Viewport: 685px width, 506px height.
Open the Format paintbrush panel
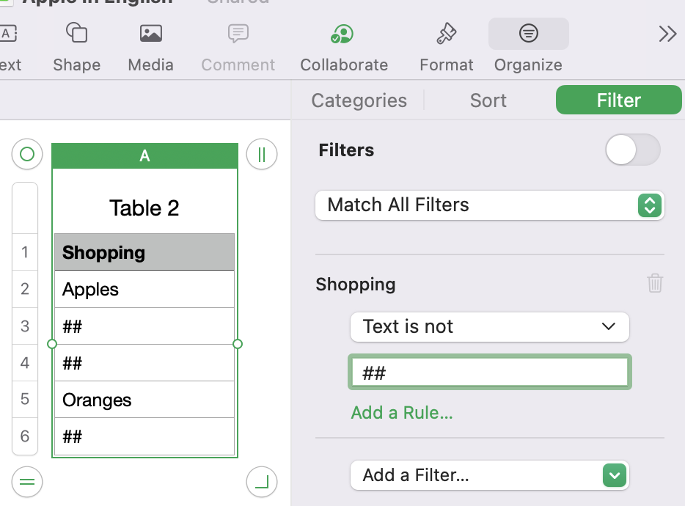point(446,34)
